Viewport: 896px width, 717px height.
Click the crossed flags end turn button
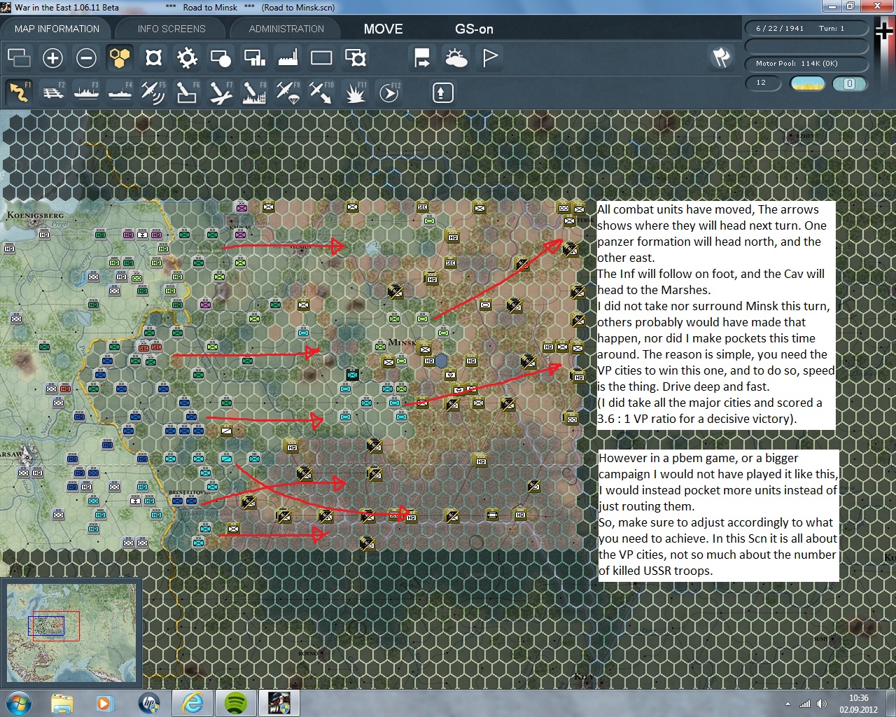(721, 57)
